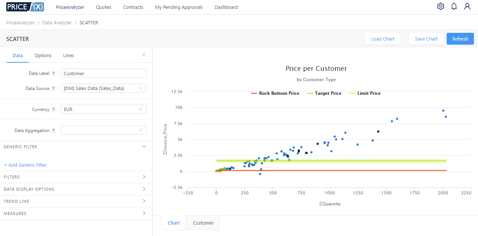
Task: Click the Pricefx logo
Action: coord(25,7)
